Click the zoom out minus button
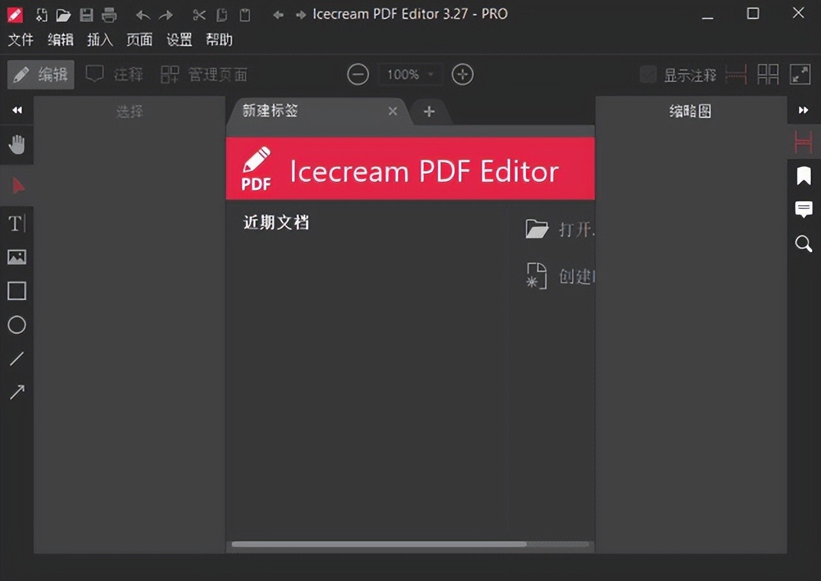The width and height of the screenshot is (821, 581). [x=358, y=74]
